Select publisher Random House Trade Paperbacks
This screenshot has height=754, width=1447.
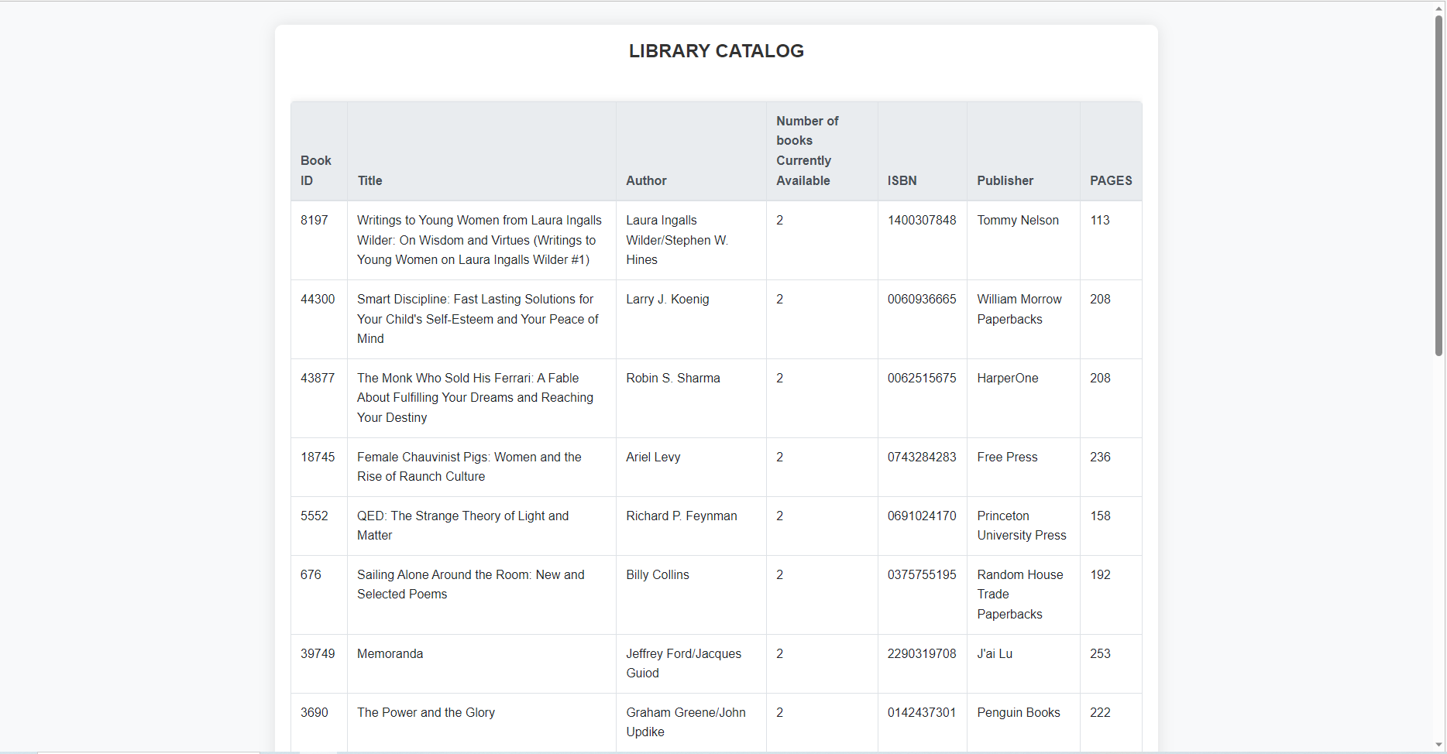(x=1019, y=594)
